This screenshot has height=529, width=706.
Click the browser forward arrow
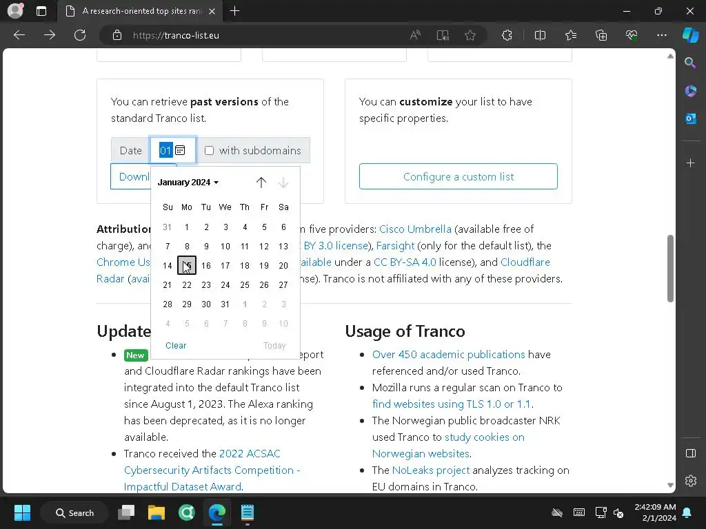click(50, 35)
